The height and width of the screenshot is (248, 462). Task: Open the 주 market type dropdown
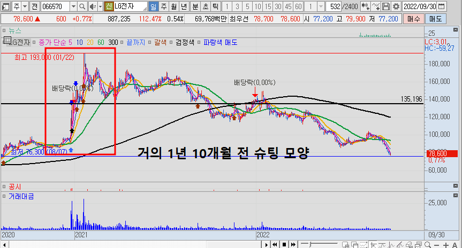tap(25, 6)
